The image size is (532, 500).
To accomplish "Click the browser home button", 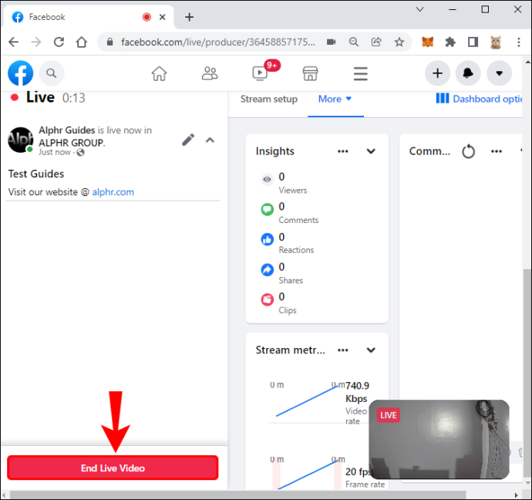I will tap(82, 42).
